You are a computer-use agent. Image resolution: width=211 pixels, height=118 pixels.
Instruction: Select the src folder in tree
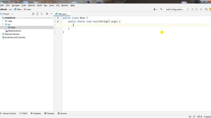pyautogui.click(x=9, y=24)
